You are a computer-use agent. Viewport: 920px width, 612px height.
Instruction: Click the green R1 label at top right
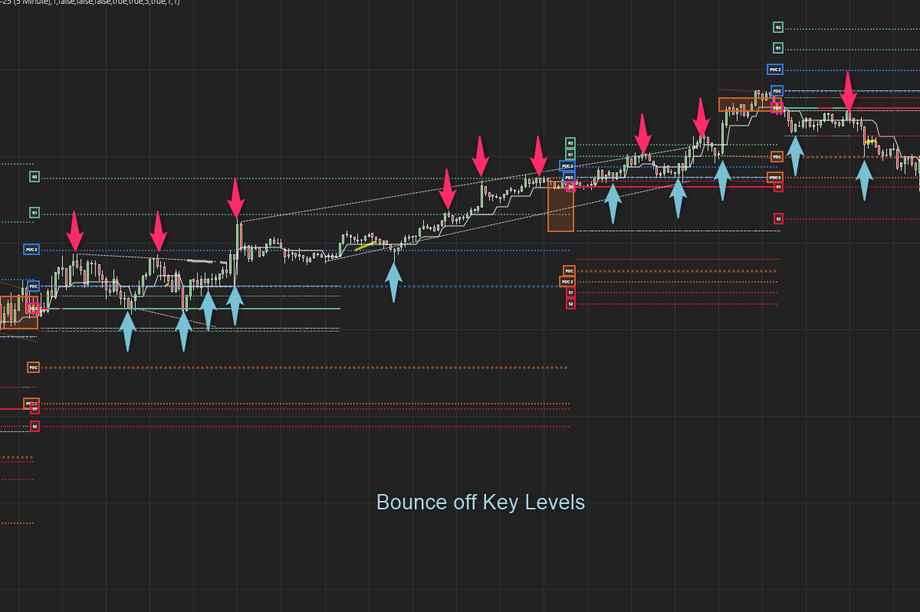(778, 47)
